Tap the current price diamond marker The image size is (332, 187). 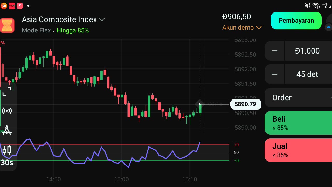200,104
